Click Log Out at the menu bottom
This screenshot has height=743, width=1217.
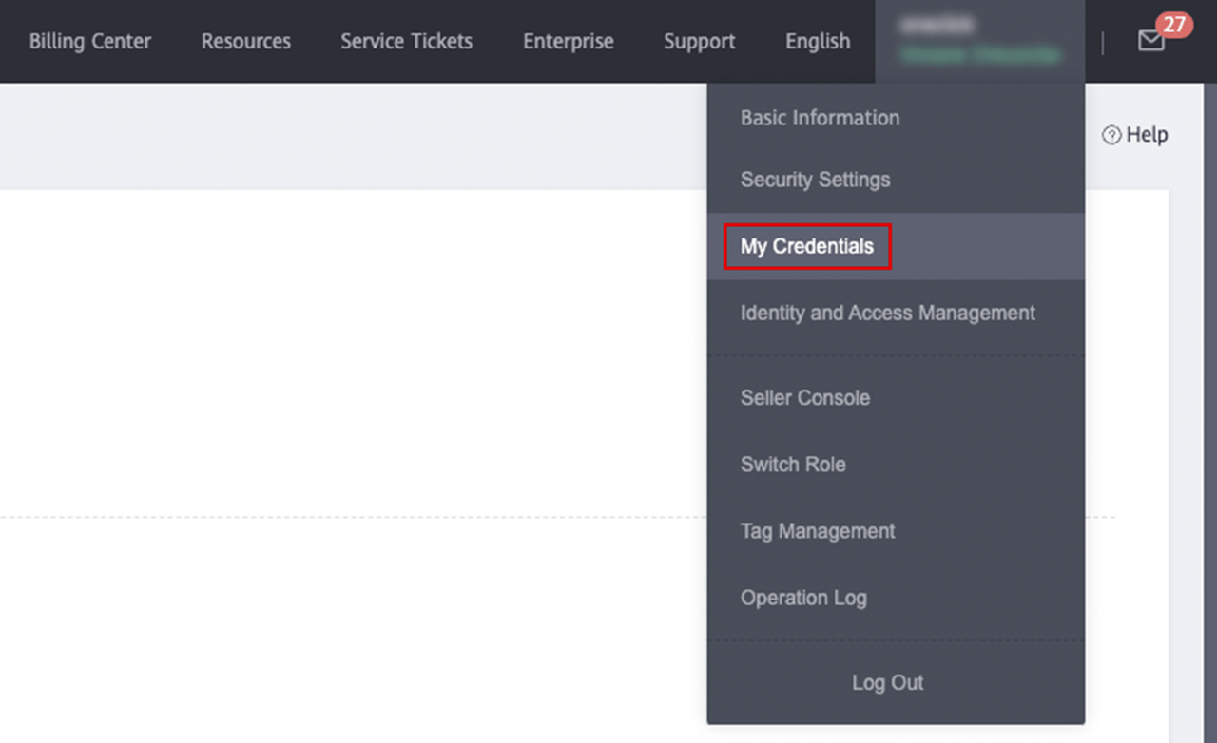[887, 682]
